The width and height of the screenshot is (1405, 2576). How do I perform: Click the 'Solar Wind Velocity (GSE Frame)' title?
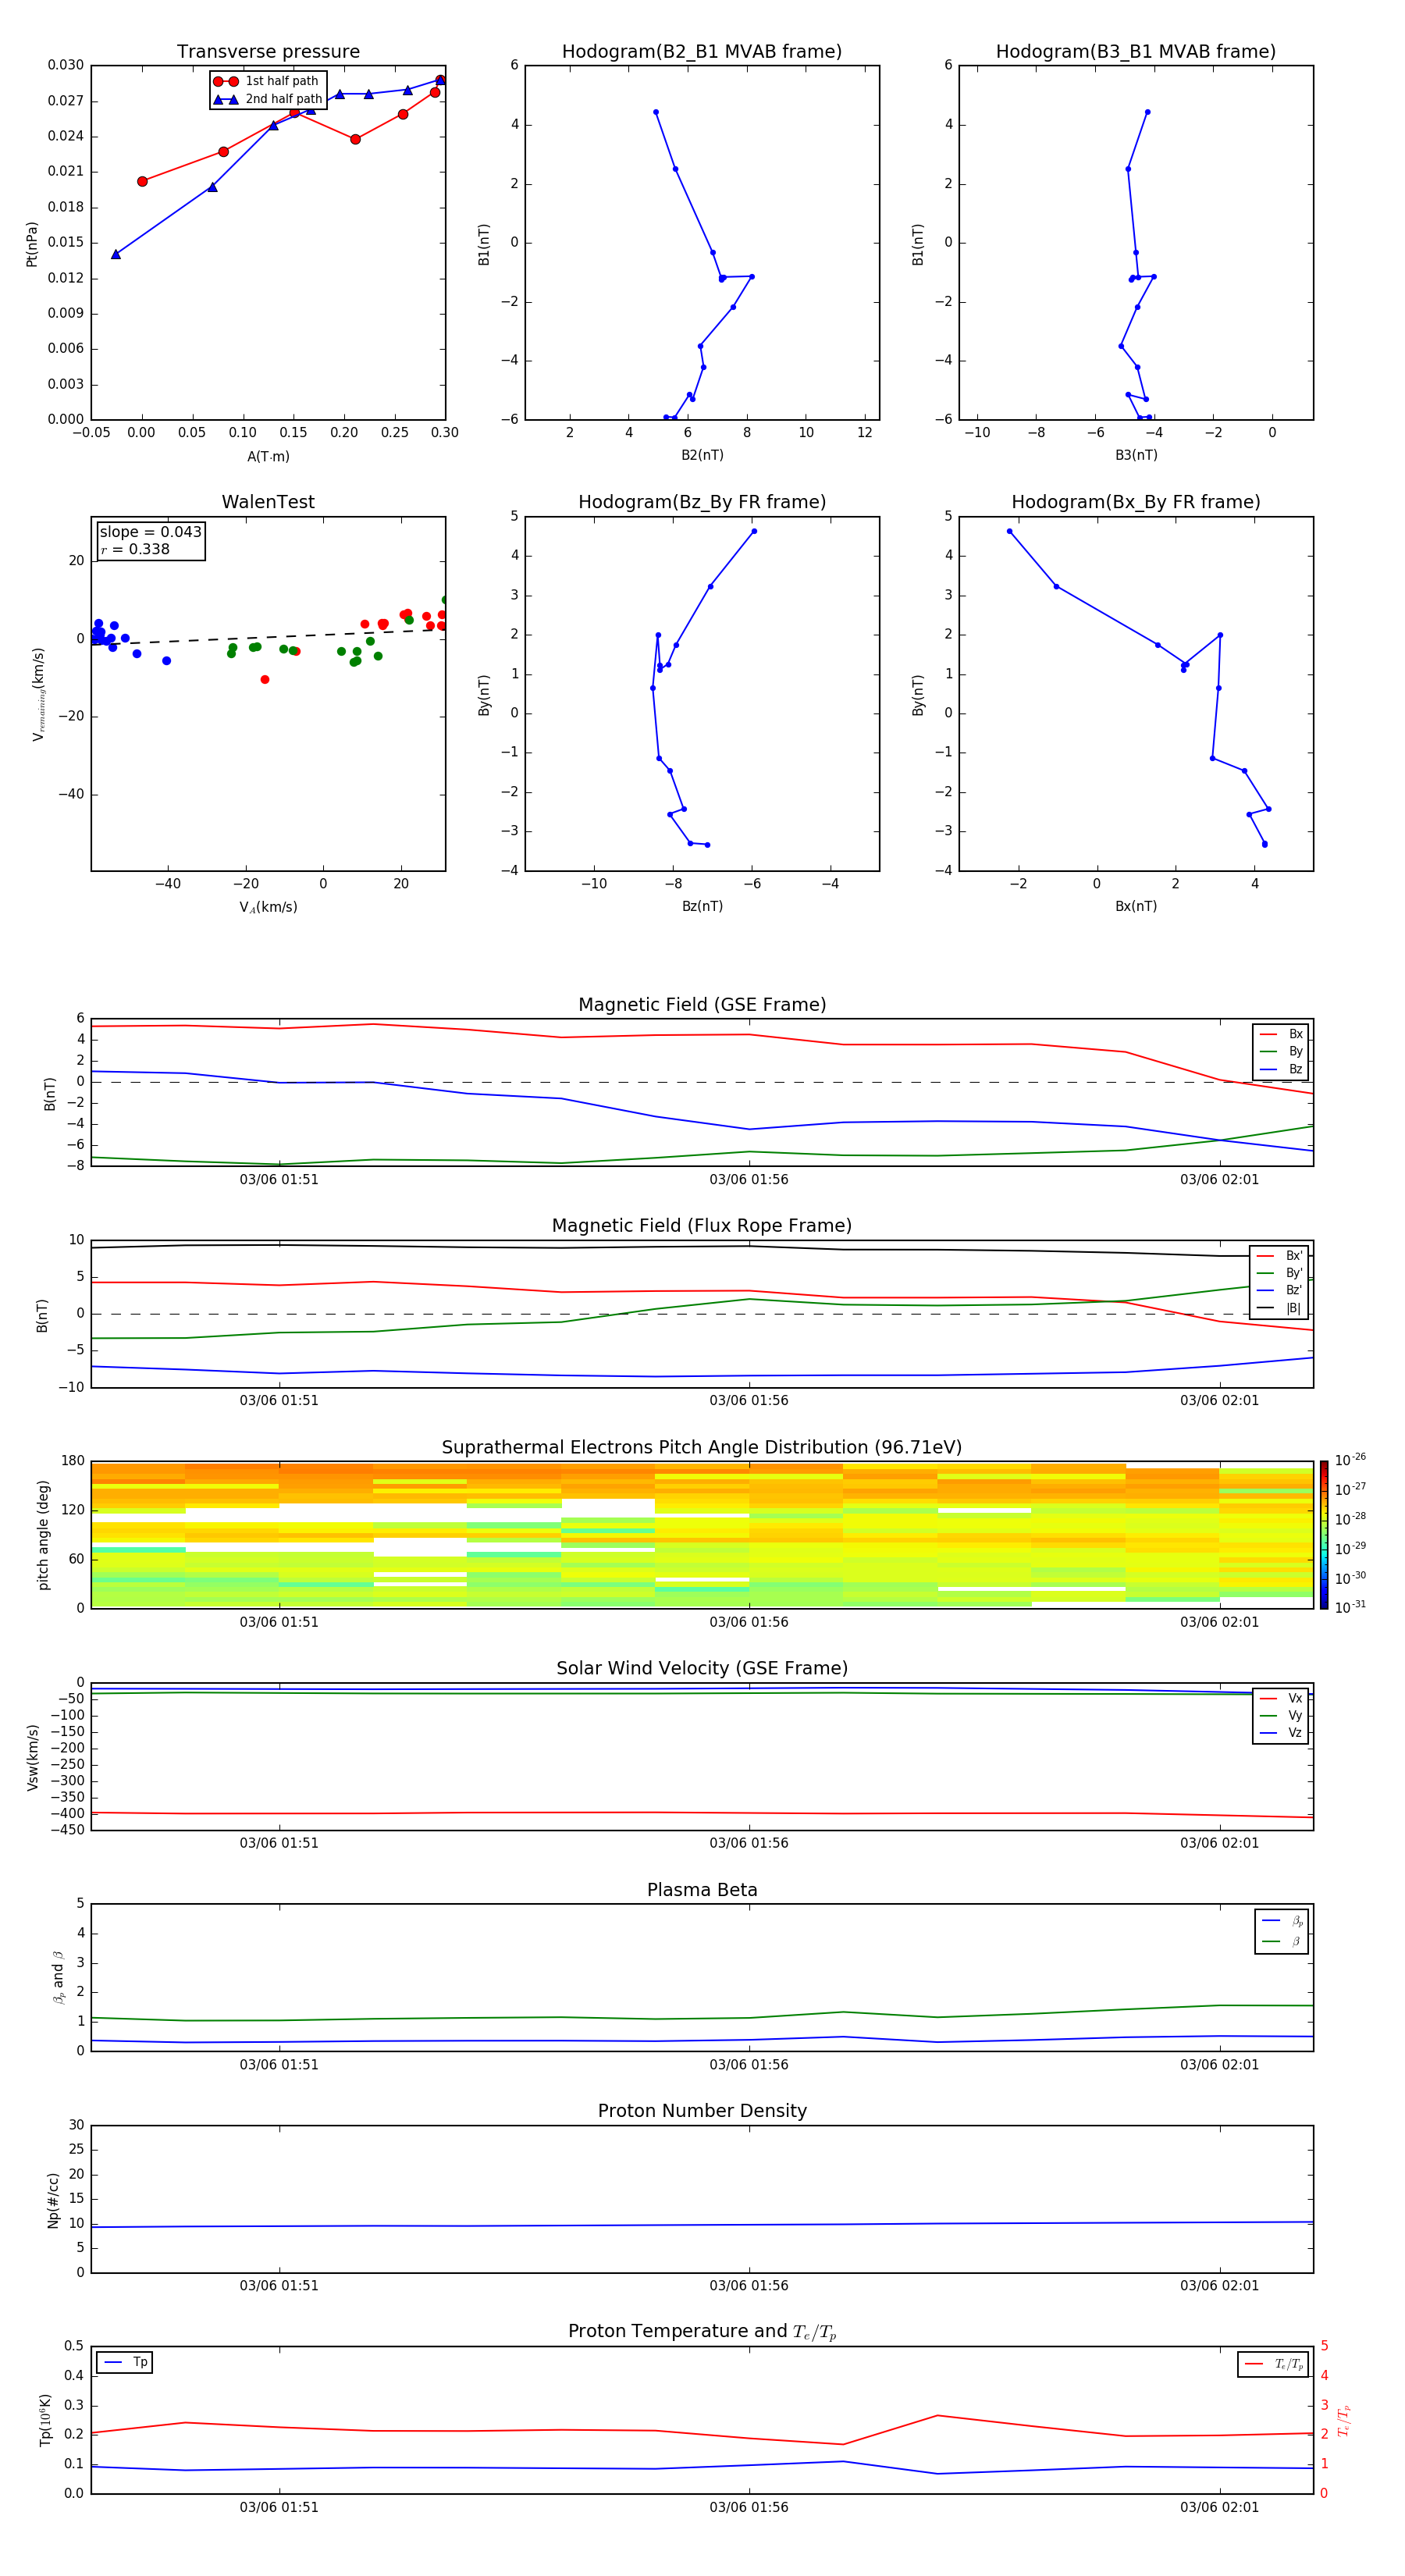702,1668
